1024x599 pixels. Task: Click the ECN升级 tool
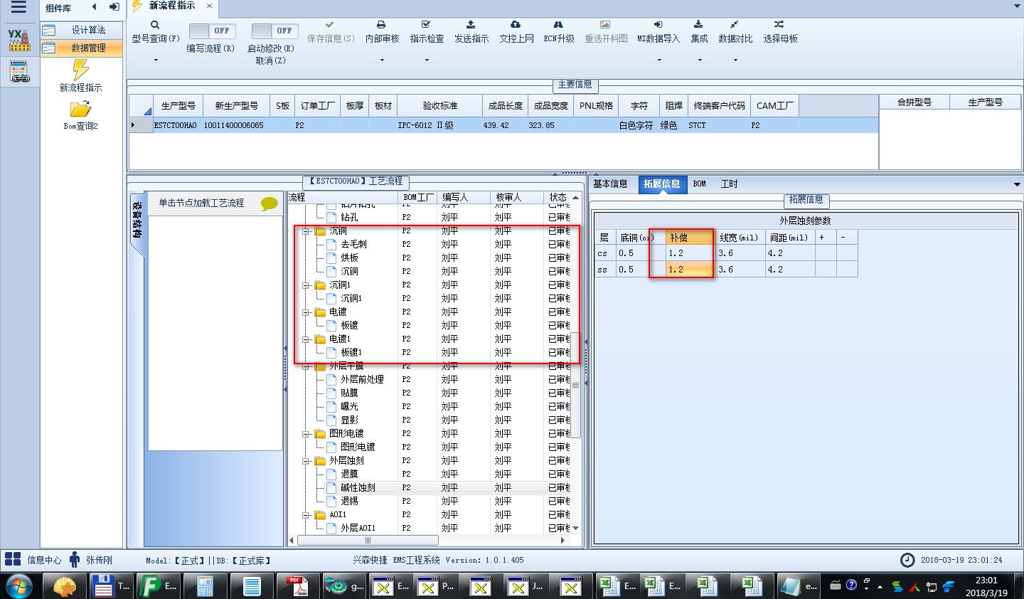click(558, 32)
